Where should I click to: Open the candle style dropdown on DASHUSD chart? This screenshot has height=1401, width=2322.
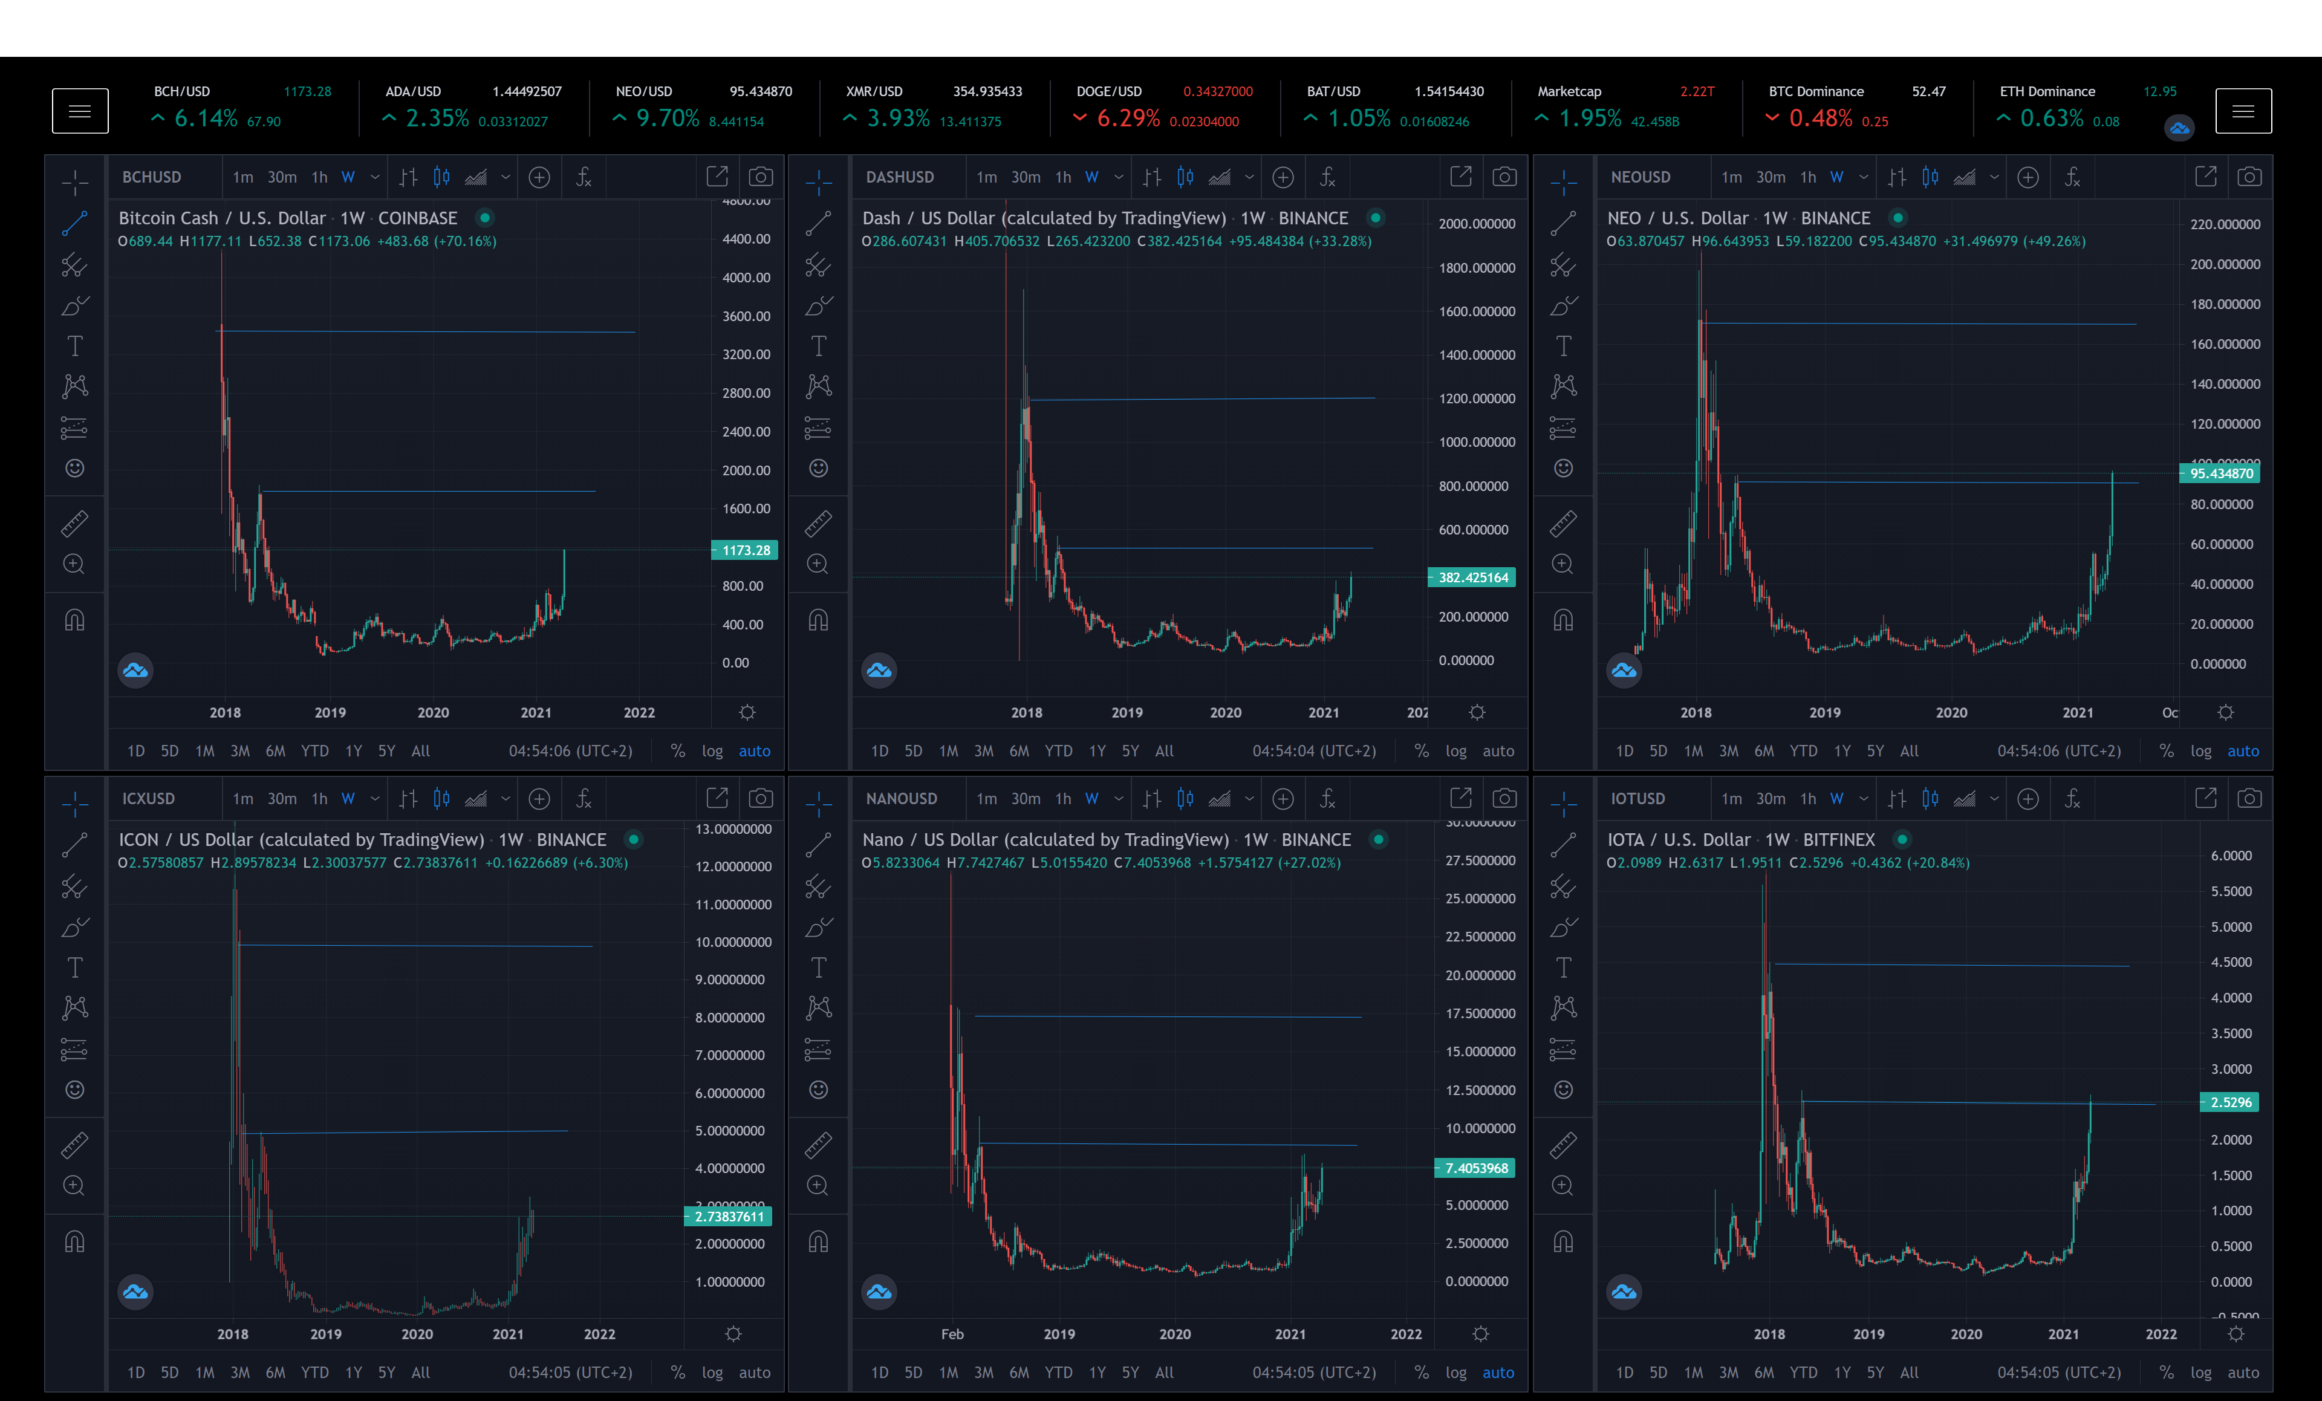(x=1249, y=176)
